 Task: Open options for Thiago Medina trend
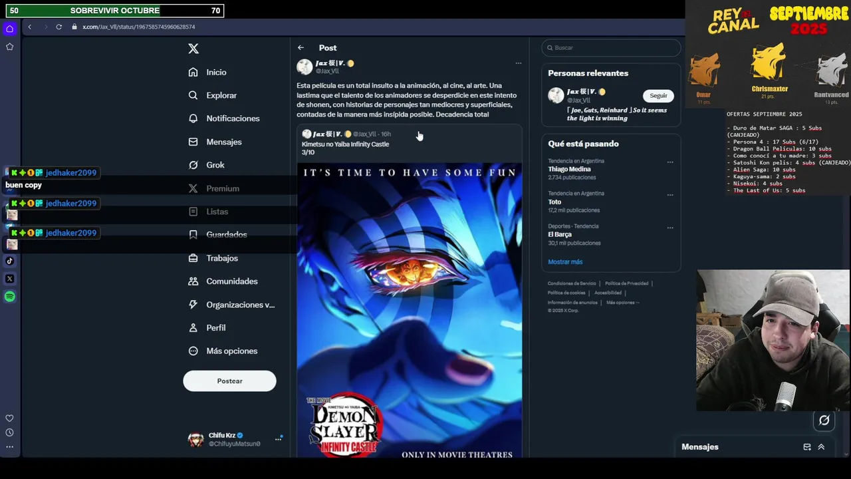pos(670,162)
